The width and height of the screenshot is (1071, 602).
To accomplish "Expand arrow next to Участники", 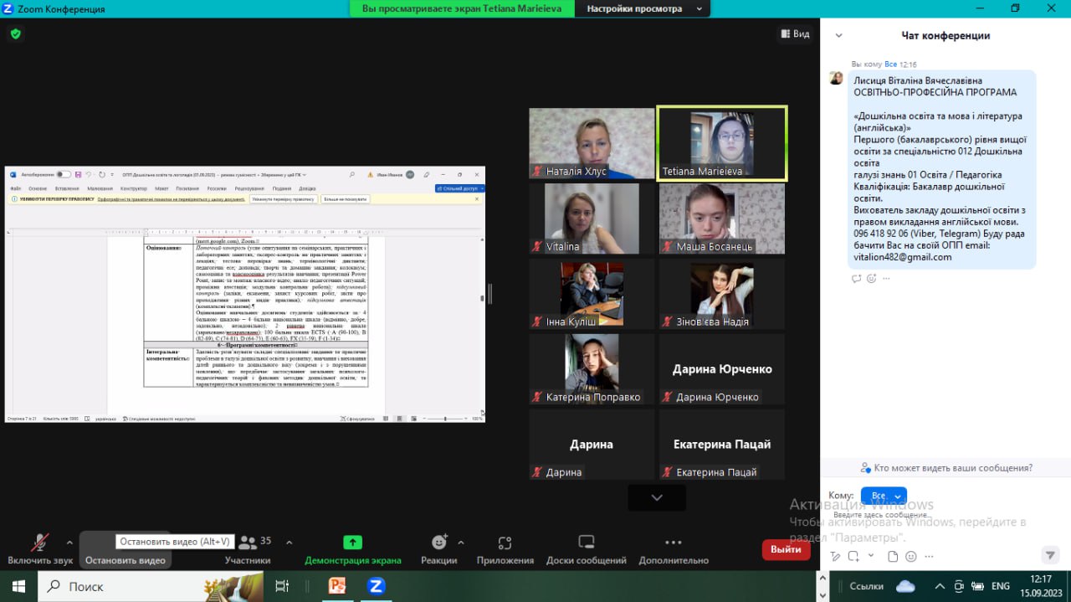I will pos(290,542).
